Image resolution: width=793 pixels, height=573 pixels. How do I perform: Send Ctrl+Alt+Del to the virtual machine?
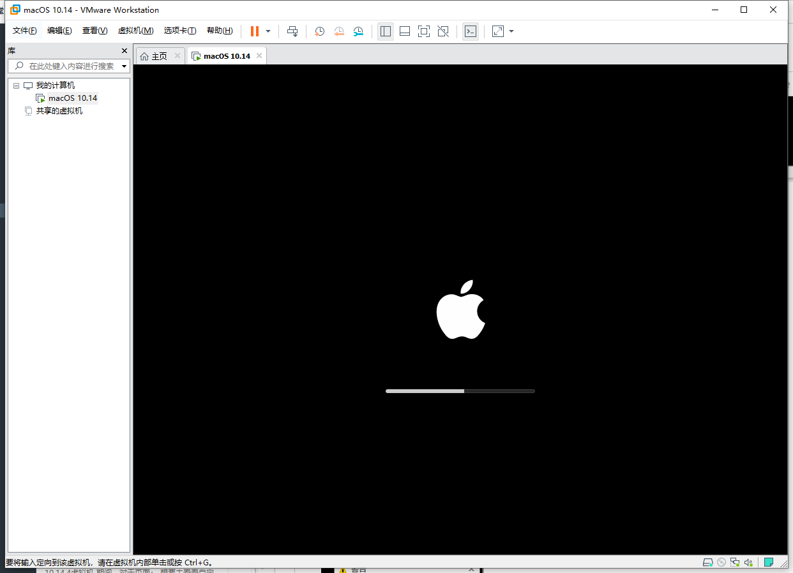[x=292, y=31]
